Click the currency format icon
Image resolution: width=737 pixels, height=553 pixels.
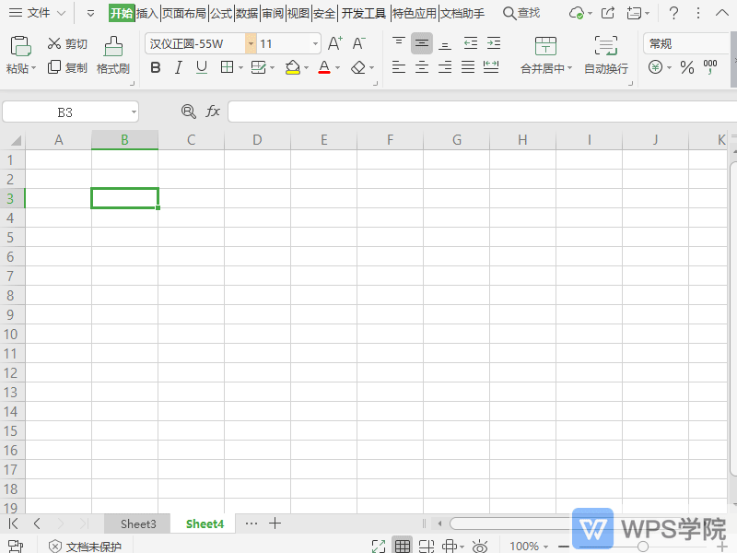click(x=656, y=67)
